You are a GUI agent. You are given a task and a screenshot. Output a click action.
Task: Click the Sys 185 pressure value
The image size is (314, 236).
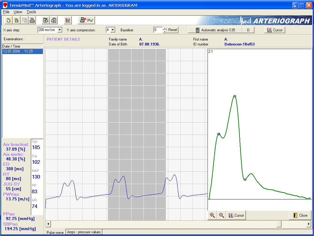point(36,147)
